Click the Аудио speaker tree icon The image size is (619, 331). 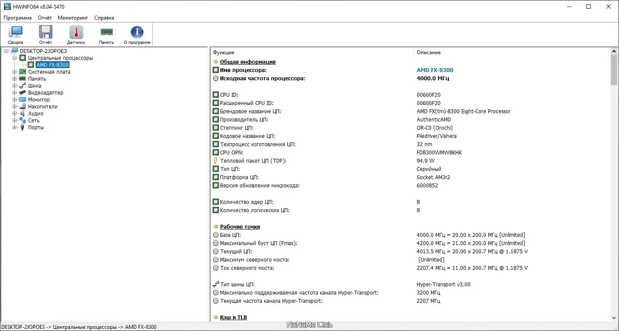coord(23,114)
